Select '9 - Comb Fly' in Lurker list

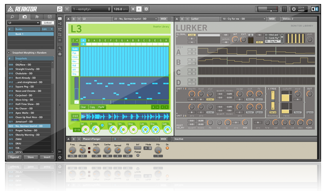pos(273,38)
